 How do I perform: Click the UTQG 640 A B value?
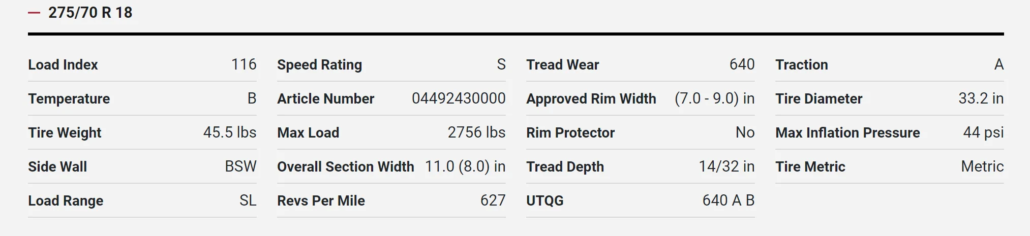pos(728,200)
